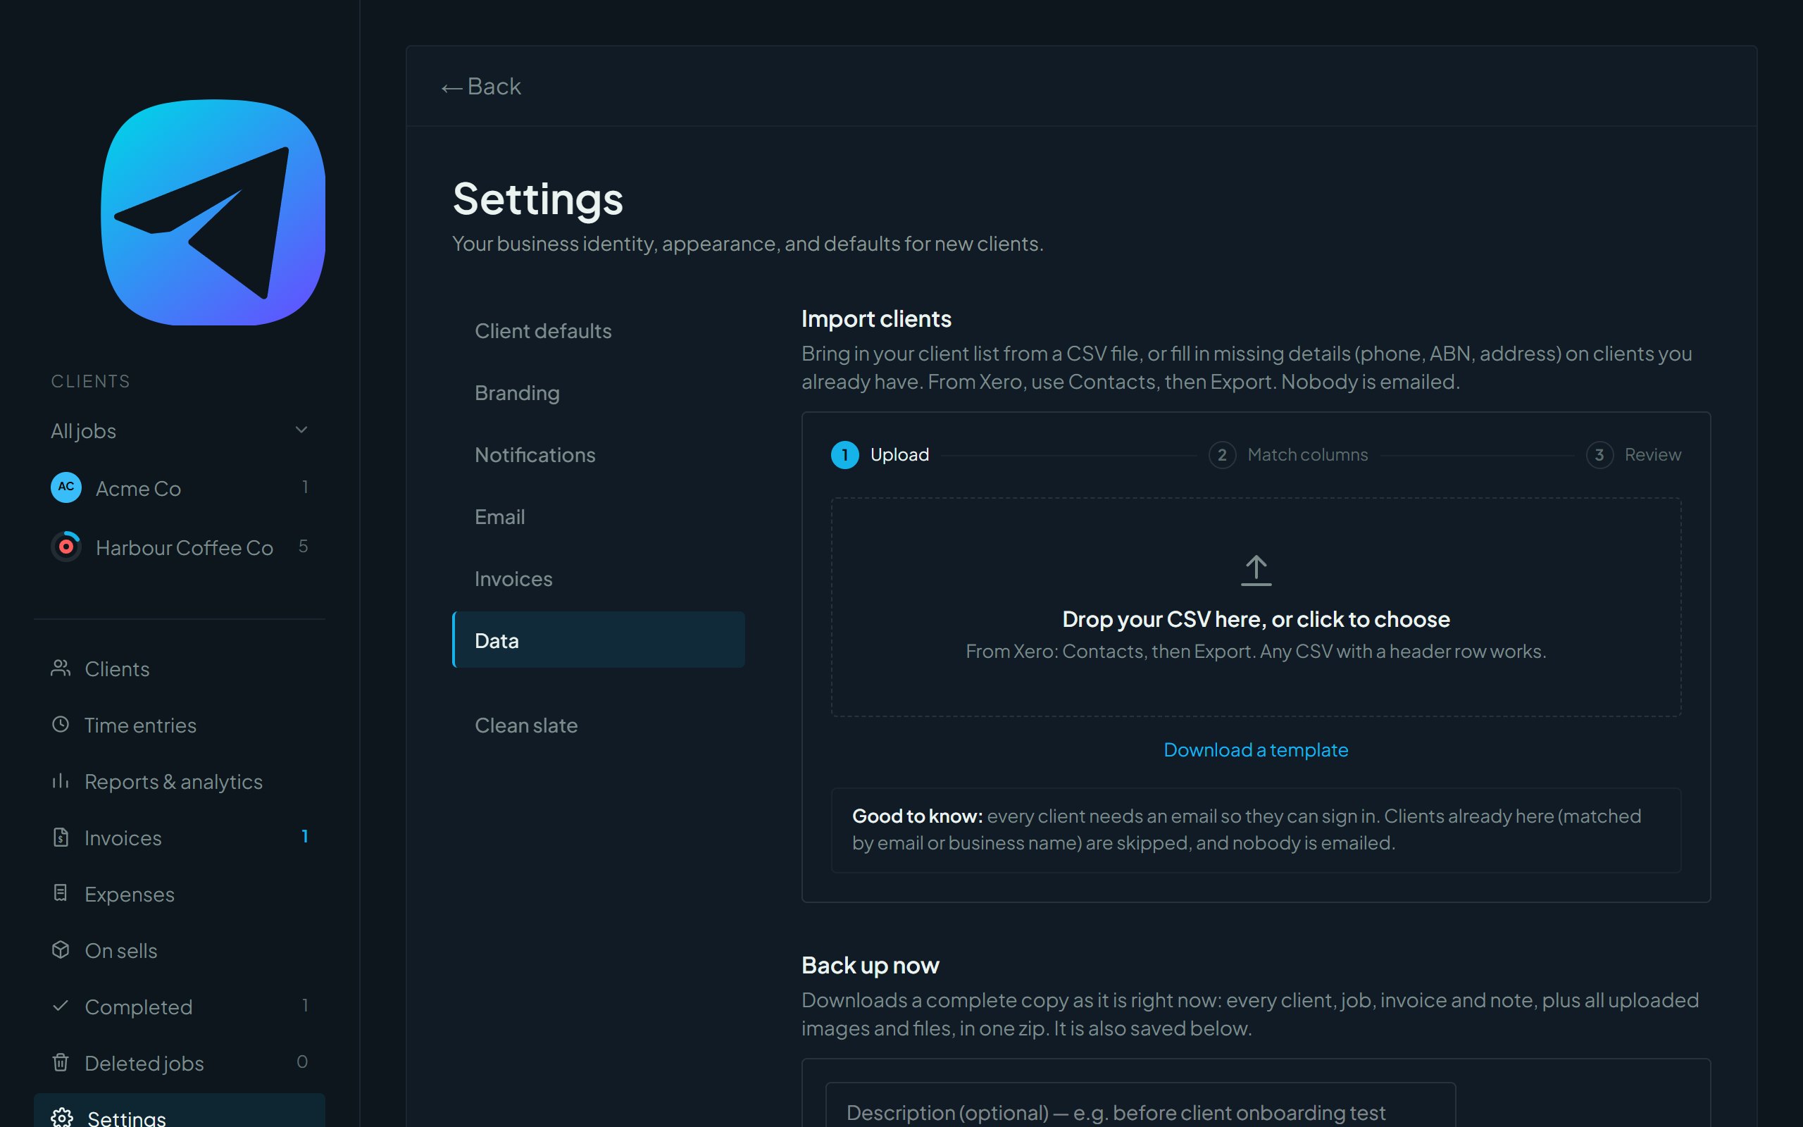
Task: Open the Client defaults settings tab
Action: (x=598, y=330)
